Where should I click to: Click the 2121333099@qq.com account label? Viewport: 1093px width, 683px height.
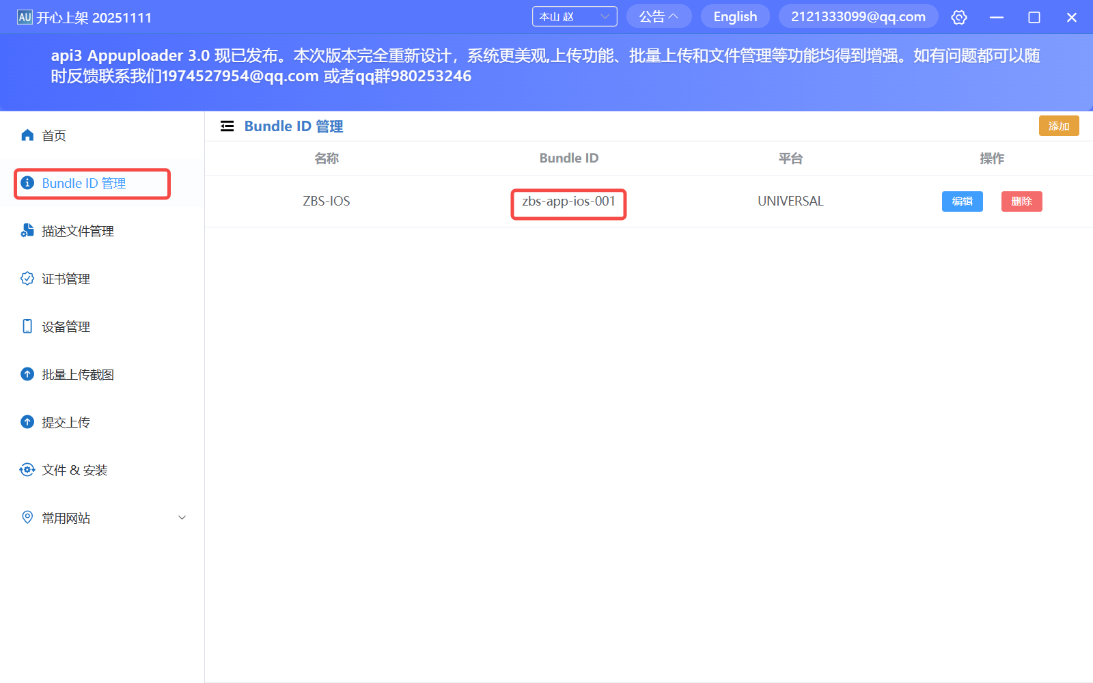point(858,16)
